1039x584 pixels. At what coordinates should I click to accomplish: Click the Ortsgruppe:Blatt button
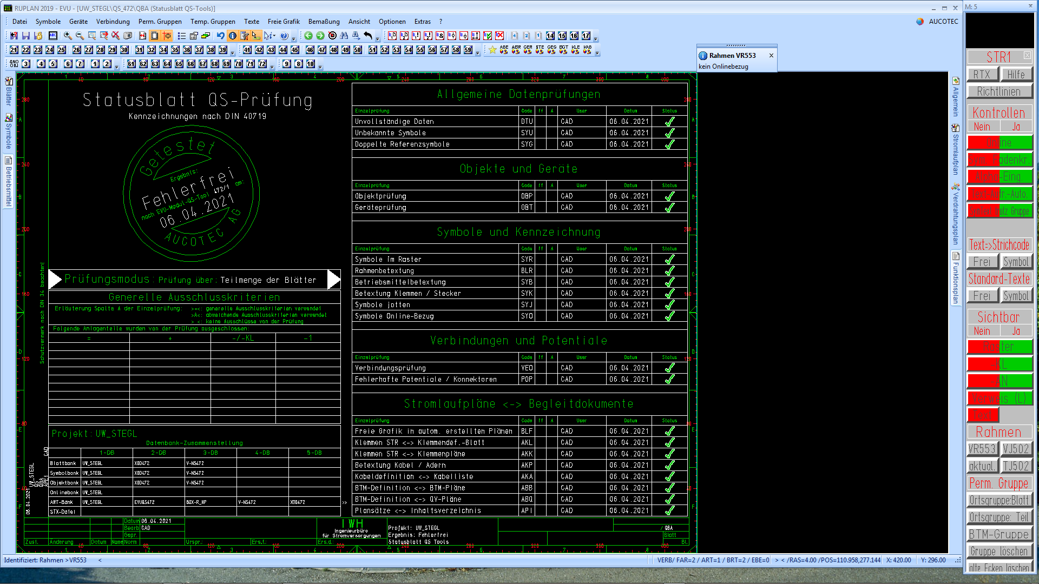tap(999, 501)
